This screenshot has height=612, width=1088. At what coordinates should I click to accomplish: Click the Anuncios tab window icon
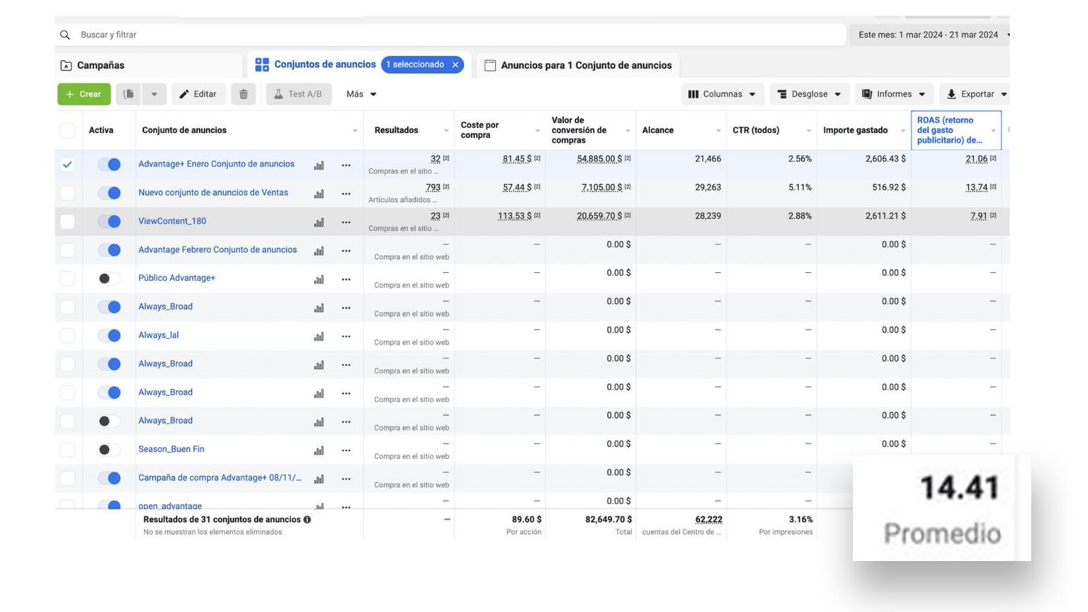point(489,65)
